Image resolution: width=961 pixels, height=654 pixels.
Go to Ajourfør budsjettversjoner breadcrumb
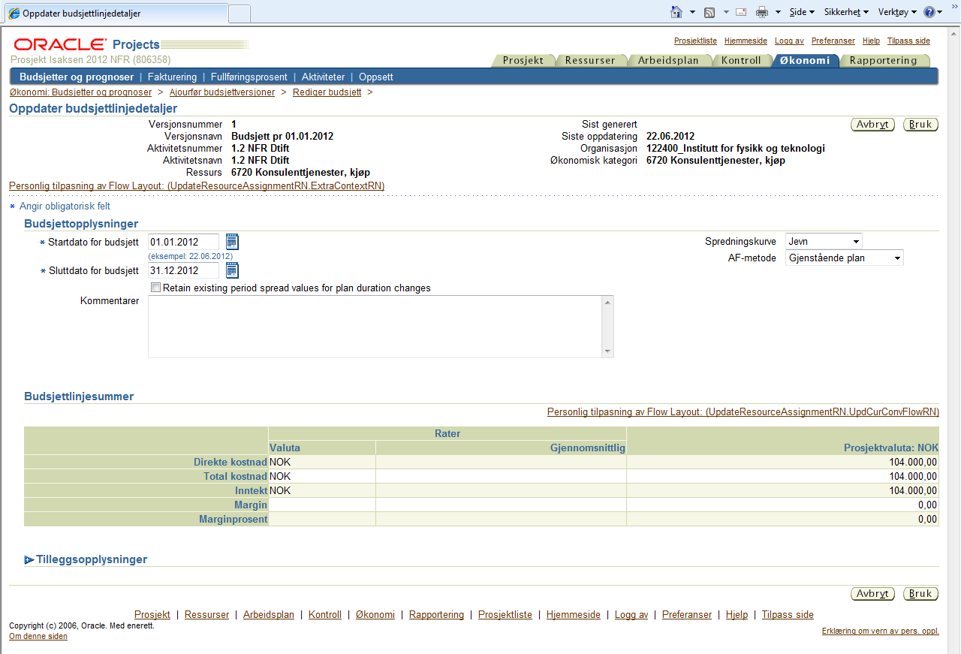pos(221,92)
